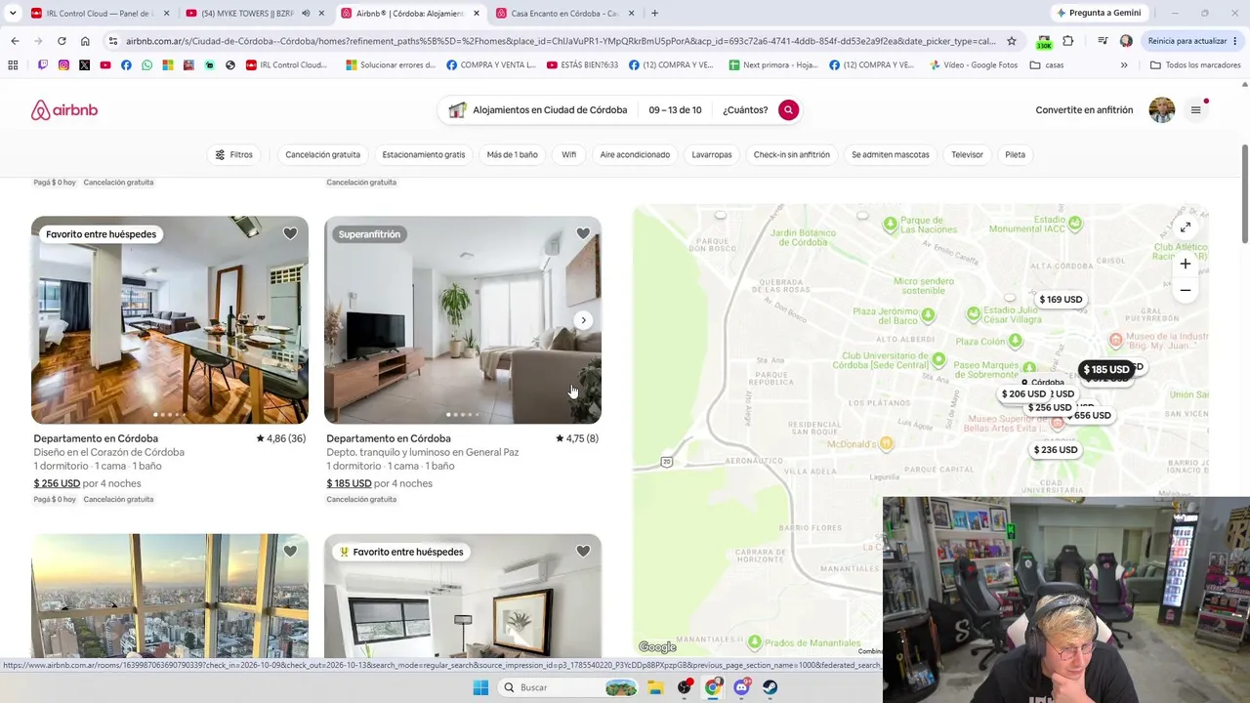Open the user profile avatar on Airbnb

[1162, 110]
